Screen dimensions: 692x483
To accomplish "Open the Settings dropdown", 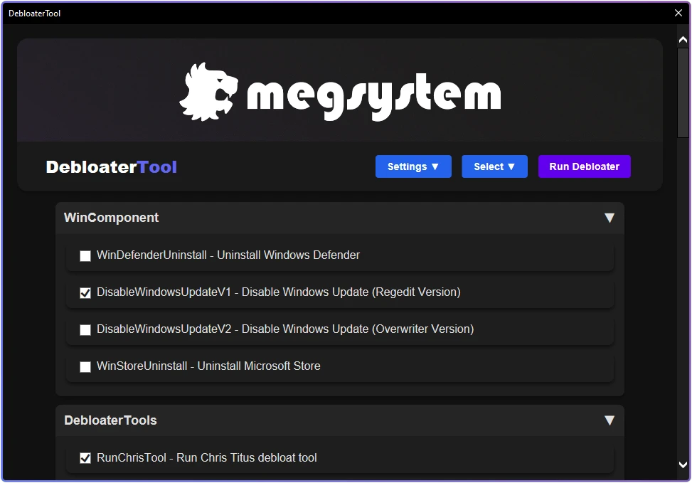I will tap(413, 166).
